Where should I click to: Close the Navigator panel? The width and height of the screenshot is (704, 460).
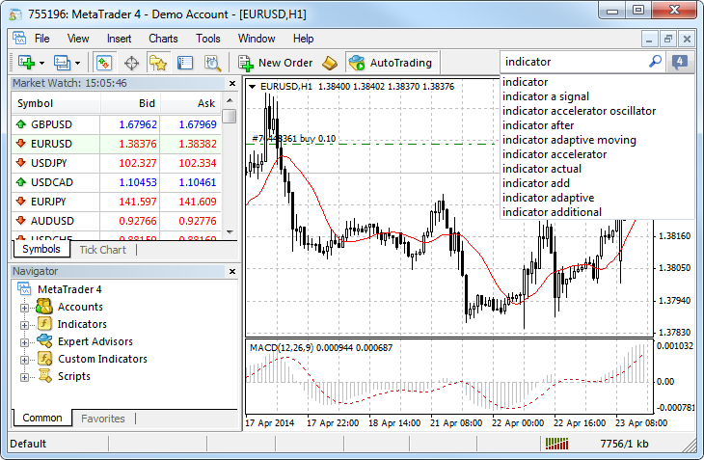pyautogui.click(x=231, y=272)
